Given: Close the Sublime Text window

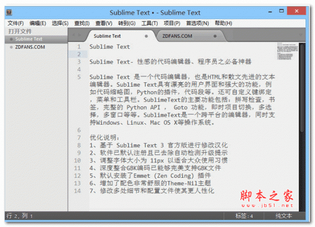Looking at the screenshot, I should point(297,11).
